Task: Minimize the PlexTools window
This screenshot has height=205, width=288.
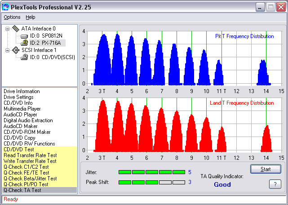Action: click(x=260, y=7)
